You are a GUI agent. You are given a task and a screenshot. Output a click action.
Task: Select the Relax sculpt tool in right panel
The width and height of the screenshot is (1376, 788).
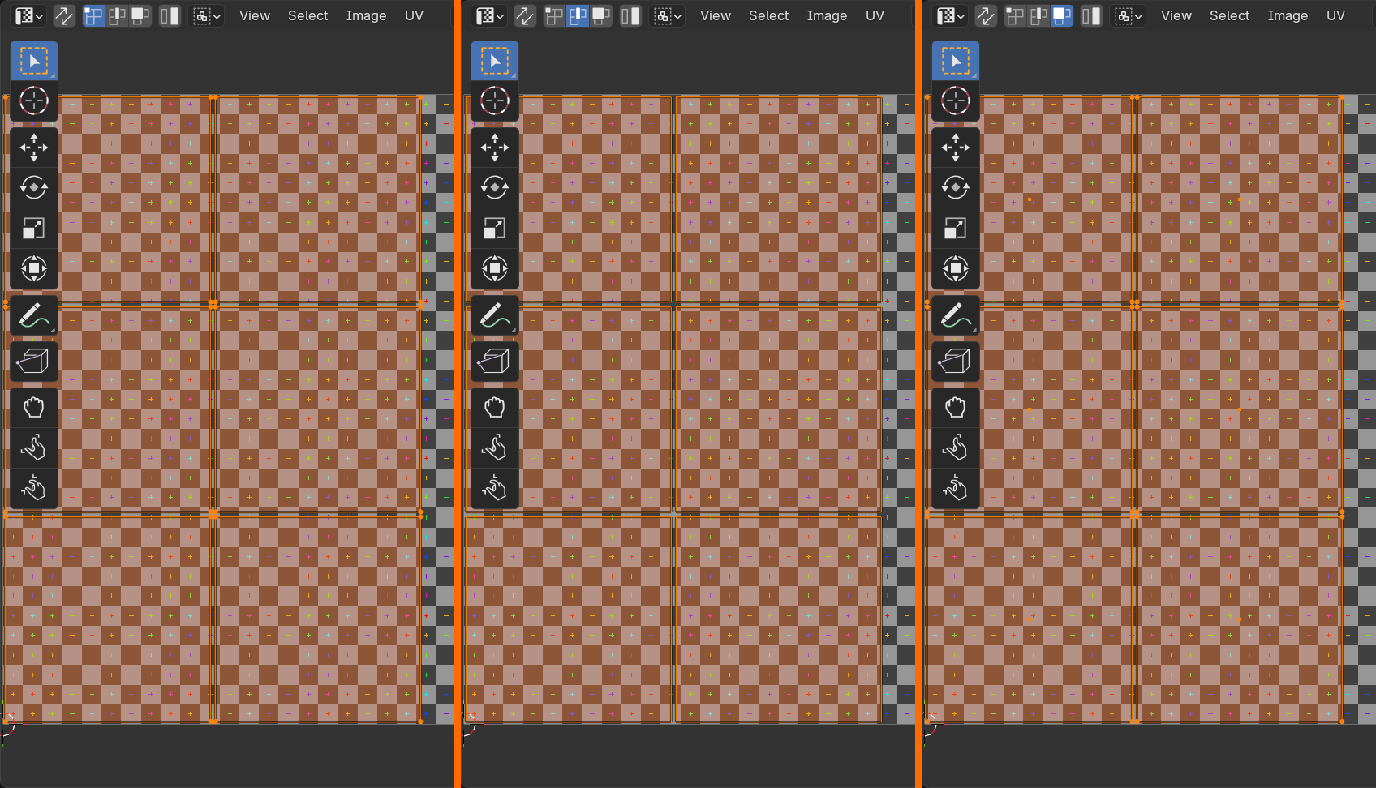point(956,448)
